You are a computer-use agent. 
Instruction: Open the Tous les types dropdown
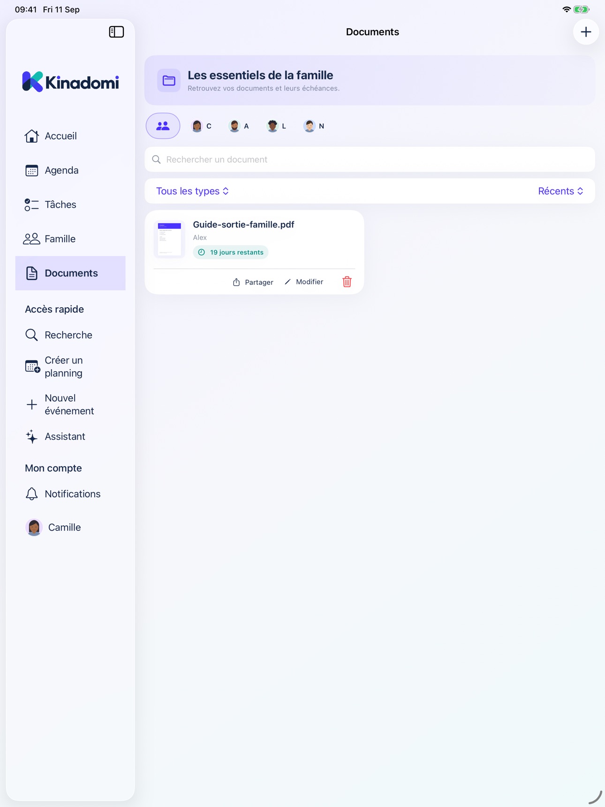click(x=192, y=191)
